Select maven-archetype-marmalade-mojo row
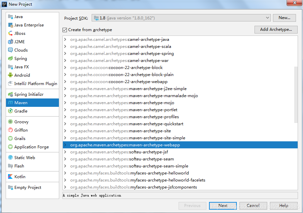This screenshot has height=213, width=303. (x=180, y=96)
